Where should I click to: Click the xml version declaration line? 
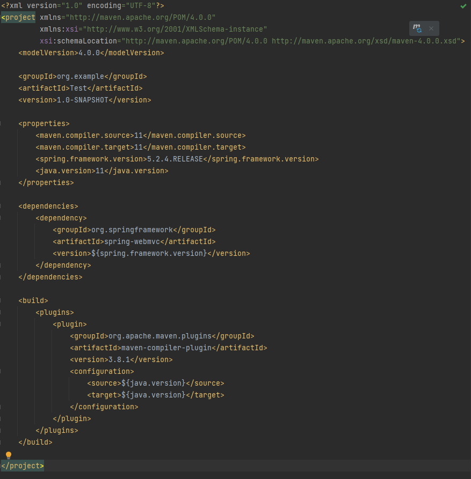83,6
